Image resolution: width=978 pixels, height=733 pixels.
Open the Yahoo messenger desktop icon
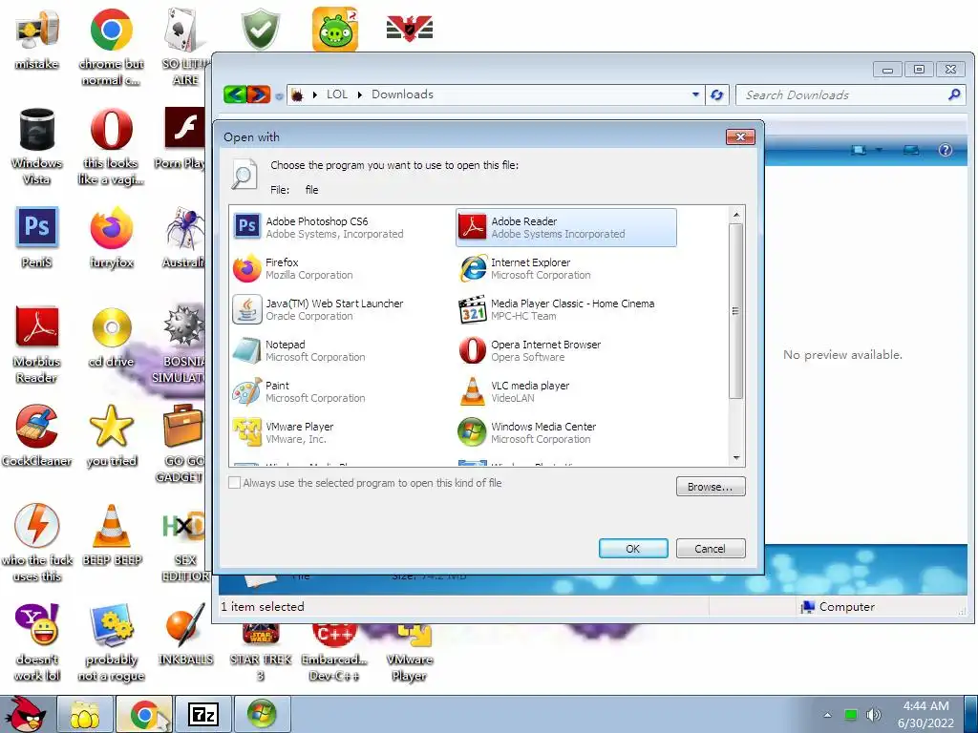click(x=37, y=642)
